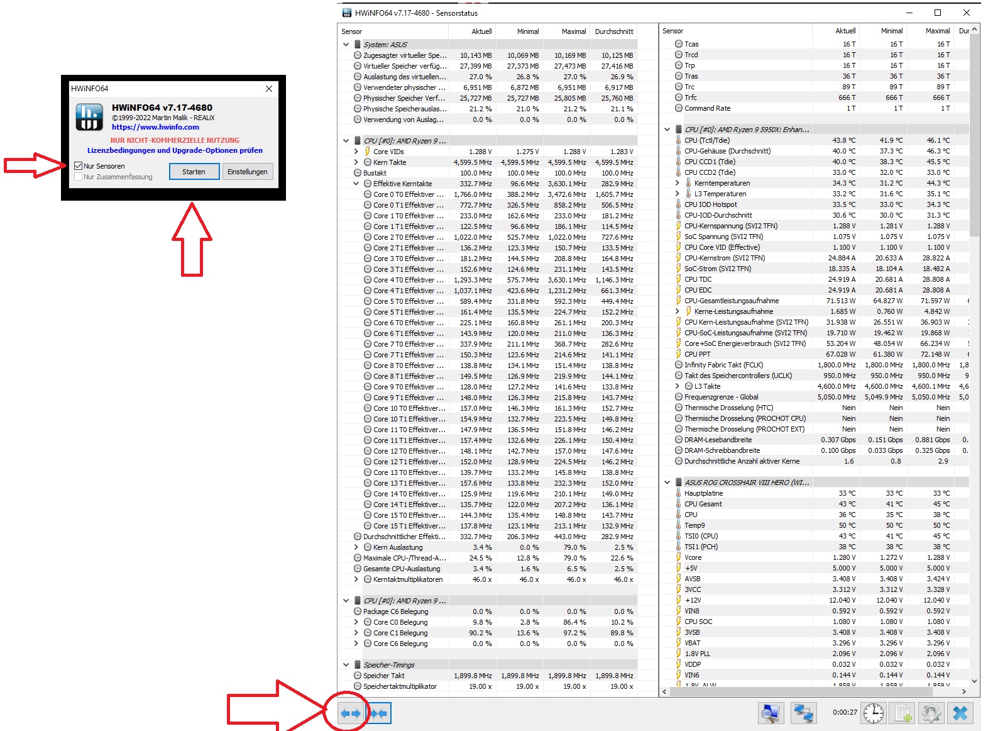Screen dimensions: 988x731
Task: Expand the Core VIDs row
Action: (x=356, y=152)
